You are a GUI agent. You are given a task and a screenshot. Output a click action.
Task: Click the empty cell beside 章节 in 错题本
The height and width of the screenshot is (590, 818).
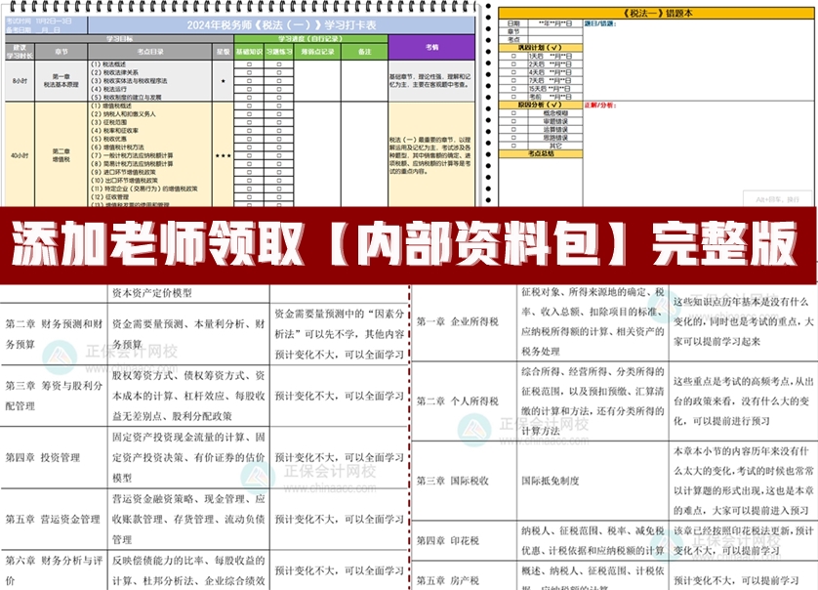[555, 31]
